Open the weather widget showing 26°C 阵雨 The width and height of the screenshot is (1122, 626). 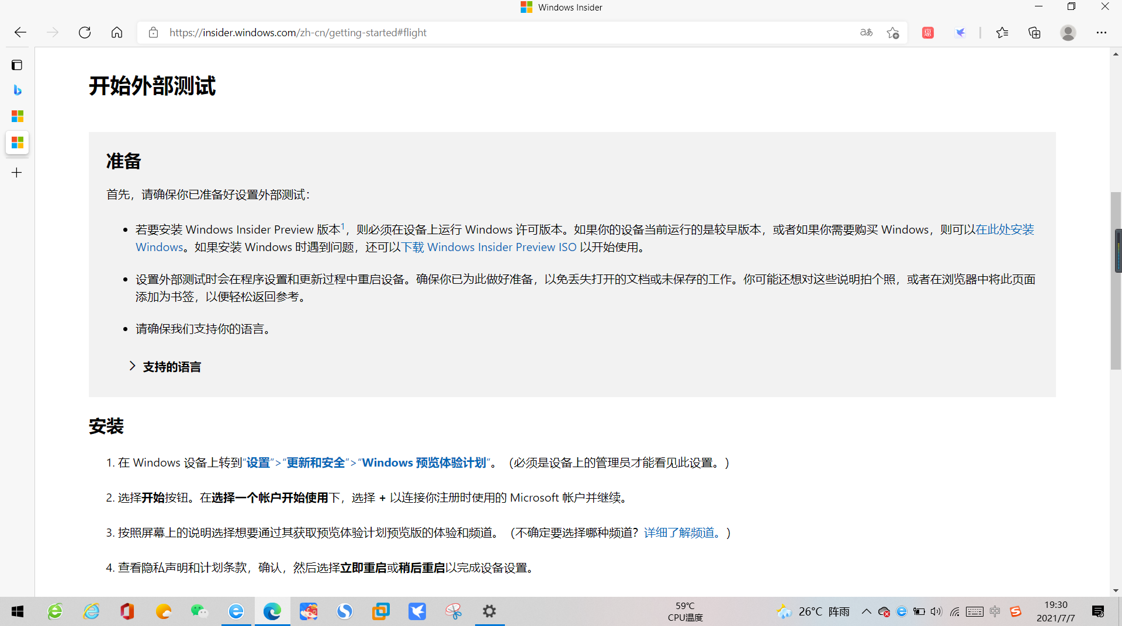tap(813, 611)
